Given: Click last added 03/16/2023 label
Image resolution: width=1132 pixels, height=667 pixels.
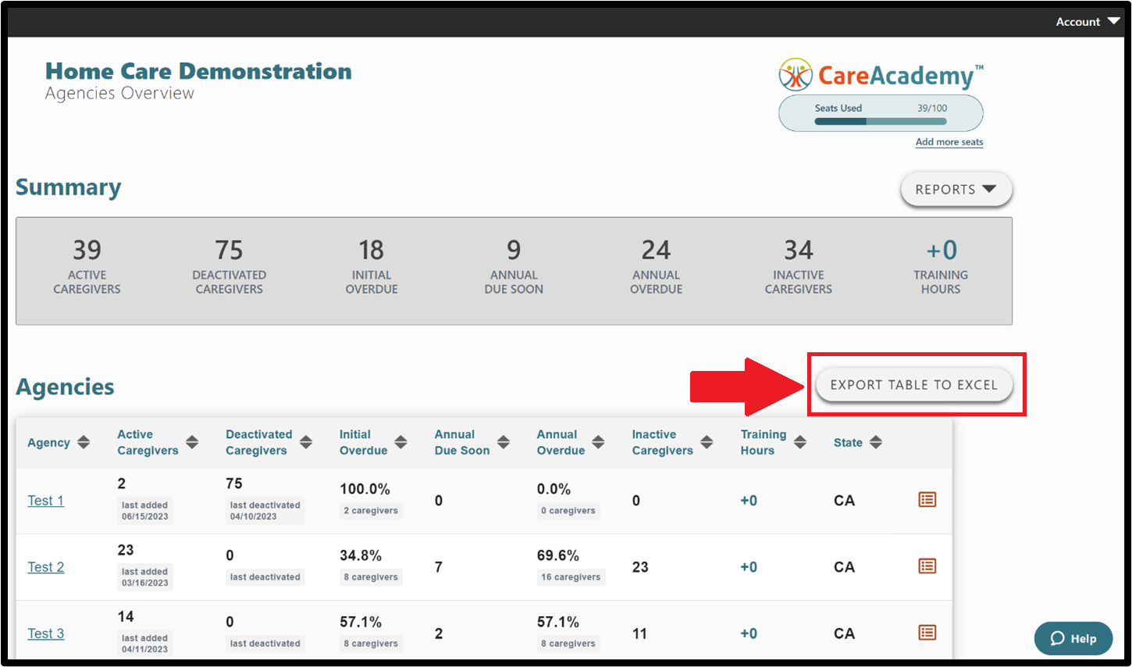Looking at the screenshot, I should (144, 577).
